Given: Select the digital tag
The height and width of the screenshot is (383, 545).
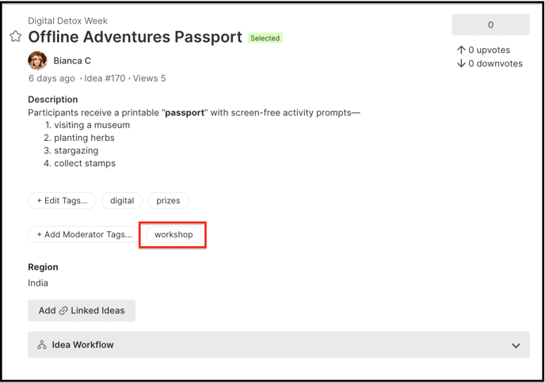Looking at the screenshot, I should 122,201.
